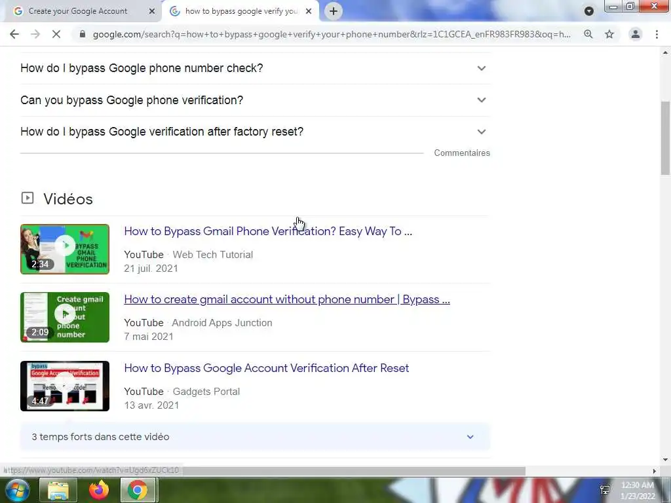Screen dimensions: 671x503
Task: Open 'How to create gmail account without phone number' link
Action: [x=287, y=299]
